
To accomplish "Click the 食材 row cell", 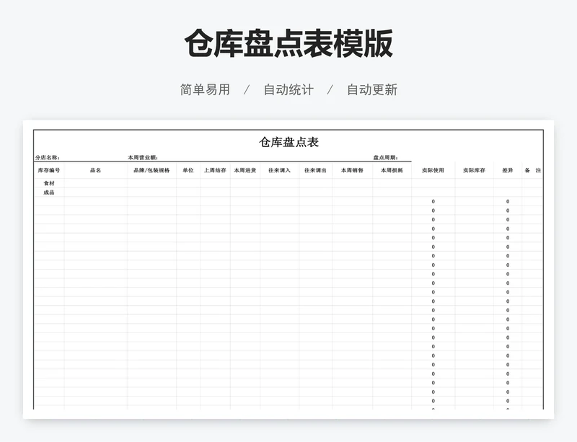I will click(x=49, y=183).
